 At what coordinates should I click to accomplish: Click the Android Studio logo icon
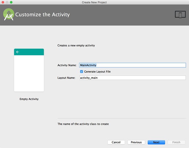pos(9,14)
